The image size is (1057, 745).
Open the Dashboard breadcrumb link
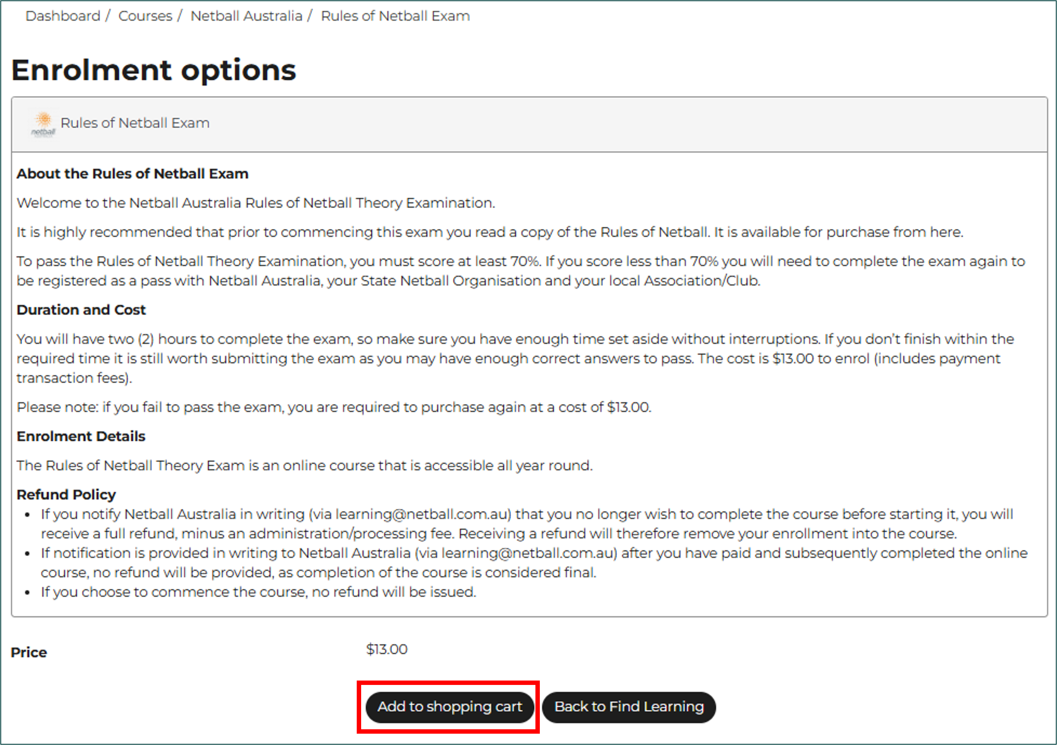point(63,16)
